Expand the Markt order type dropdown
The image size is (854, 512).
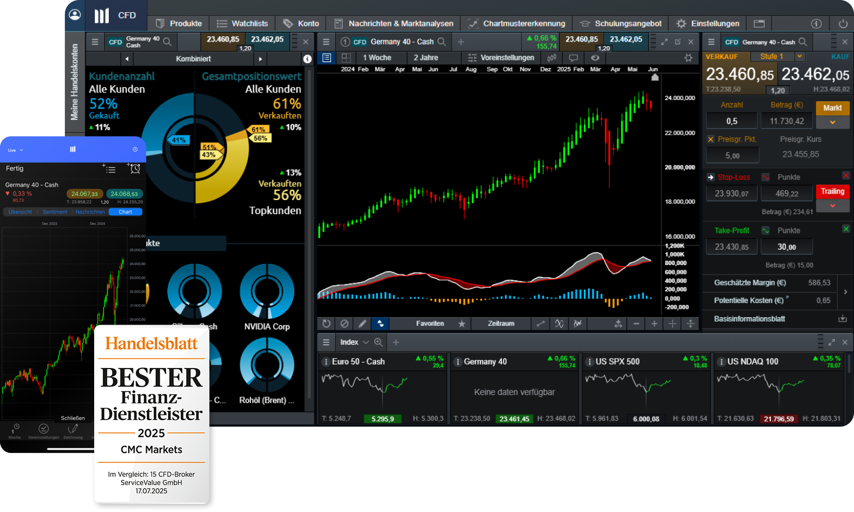832,121
